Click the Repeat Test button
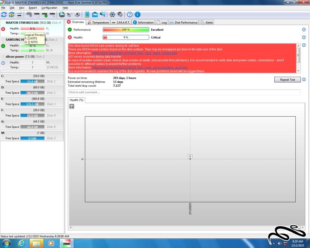The width and height of the screenshot is (310, 248). [x=288, y=79]
